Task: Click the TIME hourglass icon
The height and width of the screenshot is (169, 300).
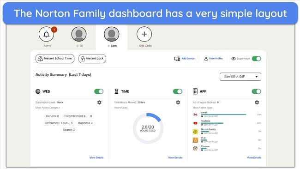Action: [x=116, y=91]
